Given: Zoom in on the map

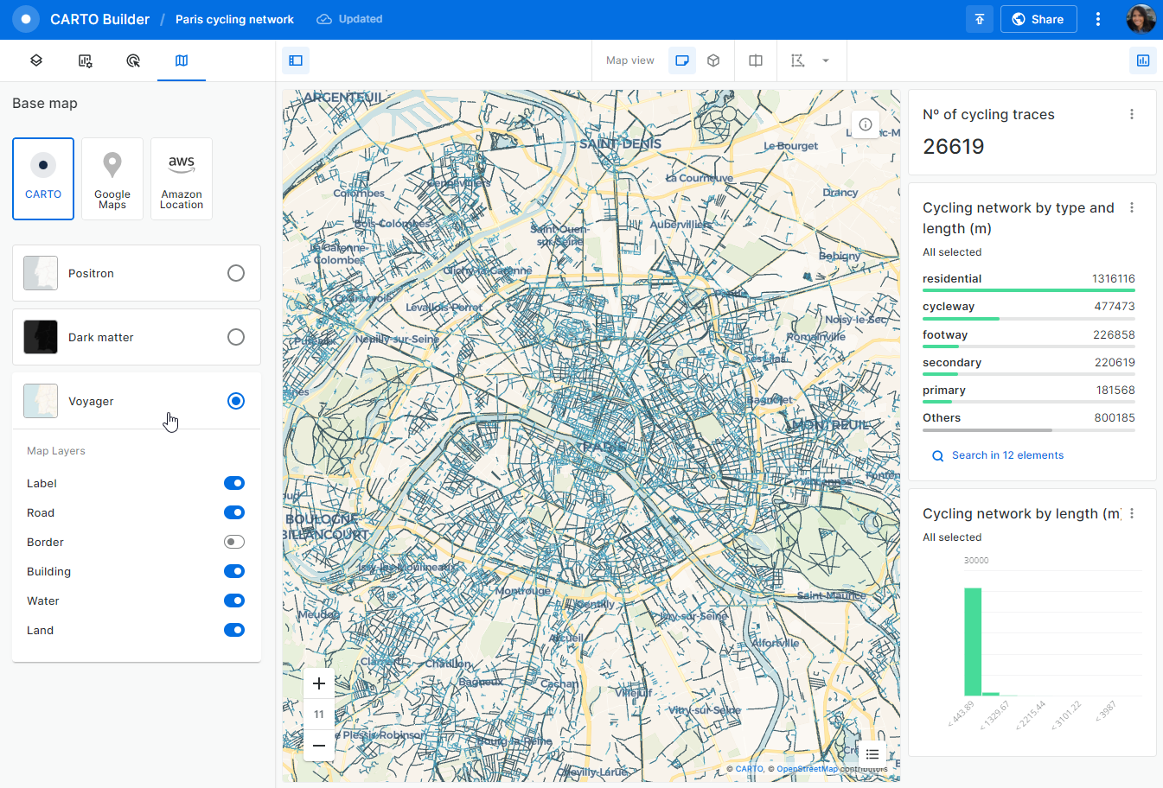Looking at the screenshot, I should [x=319, y=683].
